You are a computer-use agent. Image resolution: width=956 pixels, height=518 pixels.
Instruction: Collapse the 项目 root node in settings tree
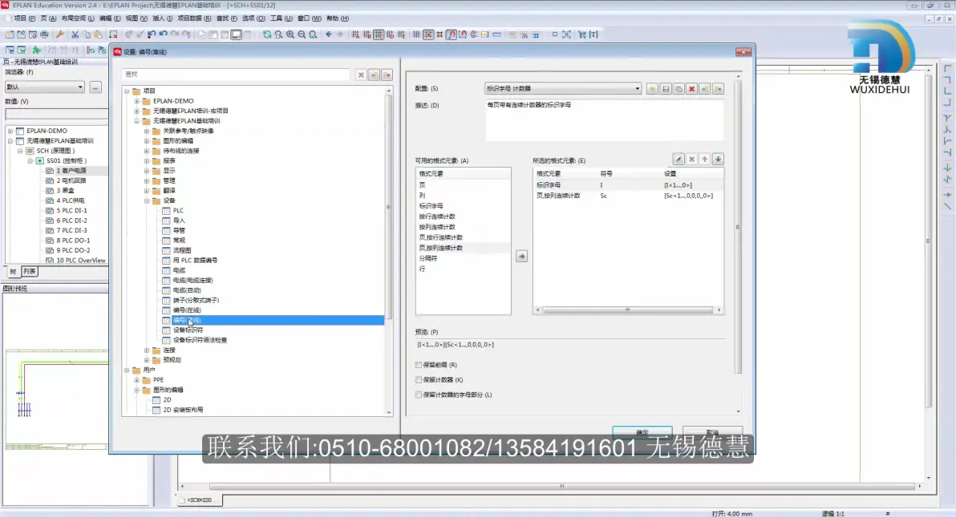127,91
